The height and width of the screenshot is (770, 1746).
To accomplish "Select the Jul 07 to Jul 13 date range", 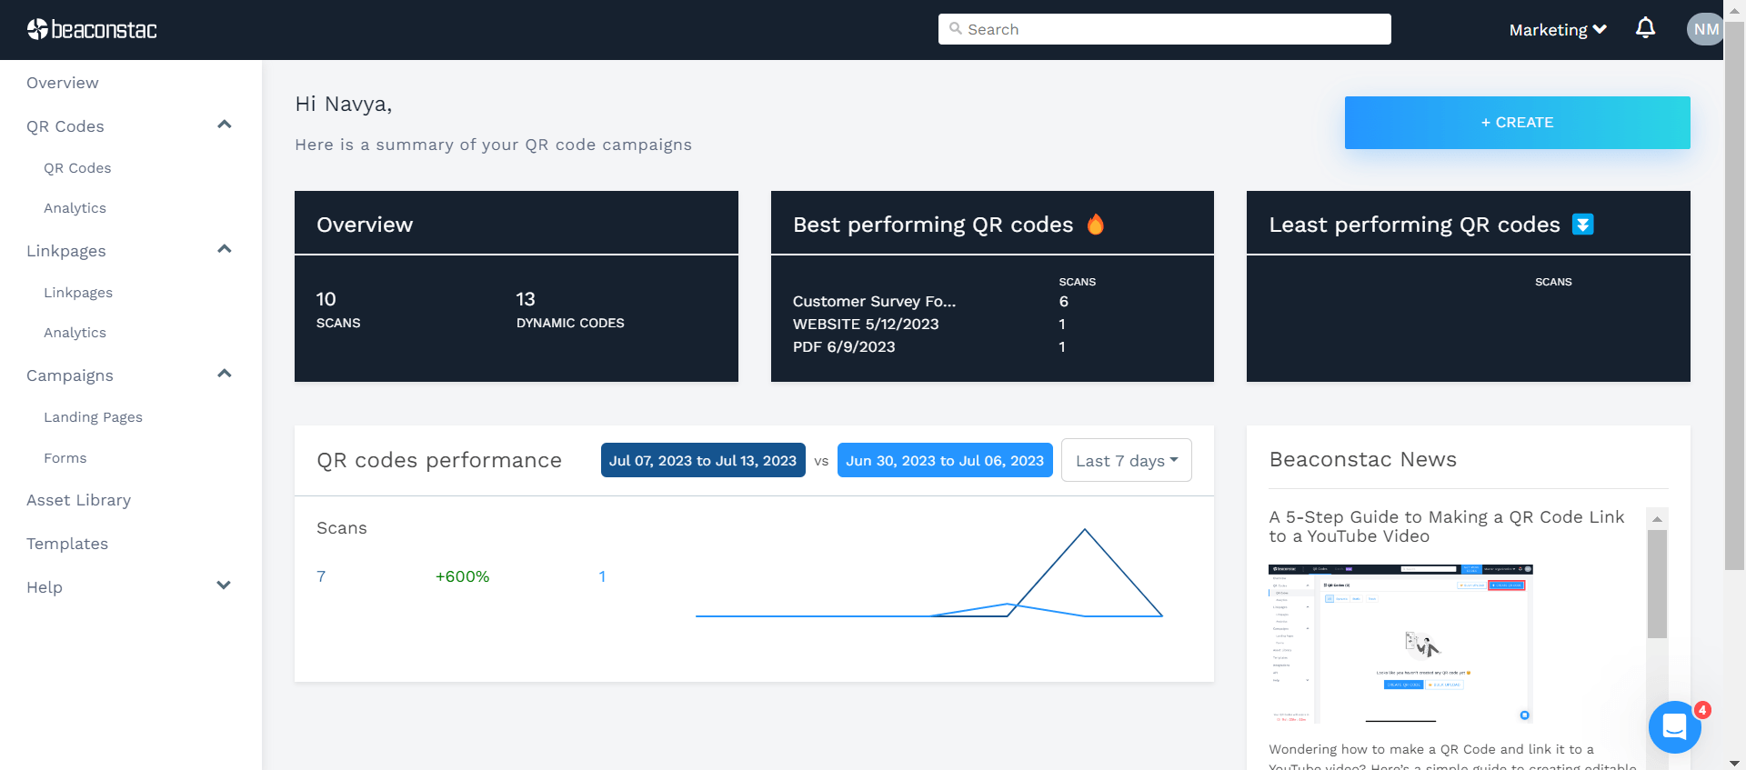I will (x=702, y=461).
